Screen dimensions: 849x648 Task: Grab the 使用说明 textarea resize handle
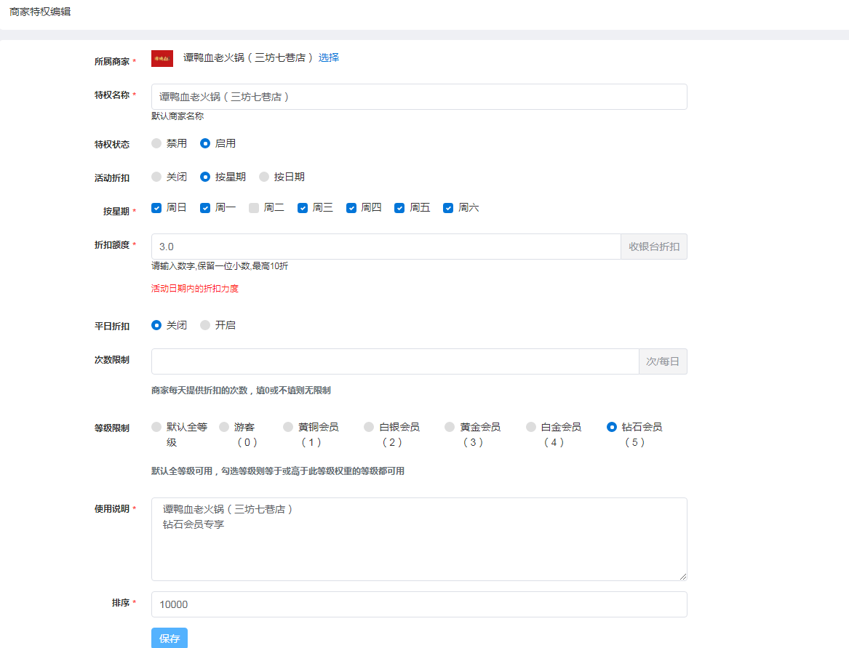pos(683,577)
